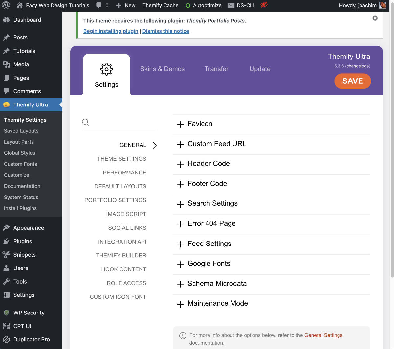Open Saved Layouts submenu item

[21, 131]
